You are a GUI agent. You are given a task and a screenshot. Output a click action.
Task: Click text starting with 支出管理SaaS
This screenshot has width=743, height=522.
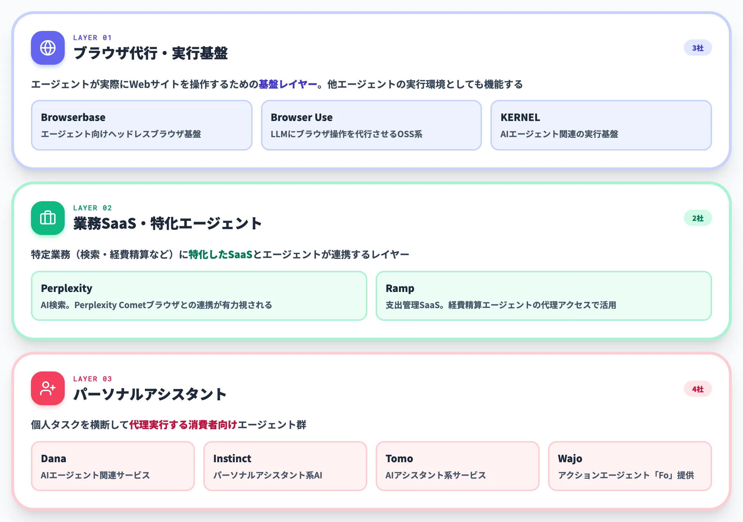click(501, 305)
